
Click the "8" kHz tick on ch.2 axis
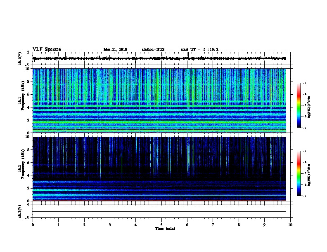click(x=28, y=150)
